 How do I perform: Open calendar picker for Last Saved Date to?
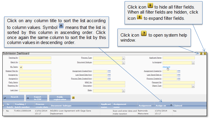179,75
